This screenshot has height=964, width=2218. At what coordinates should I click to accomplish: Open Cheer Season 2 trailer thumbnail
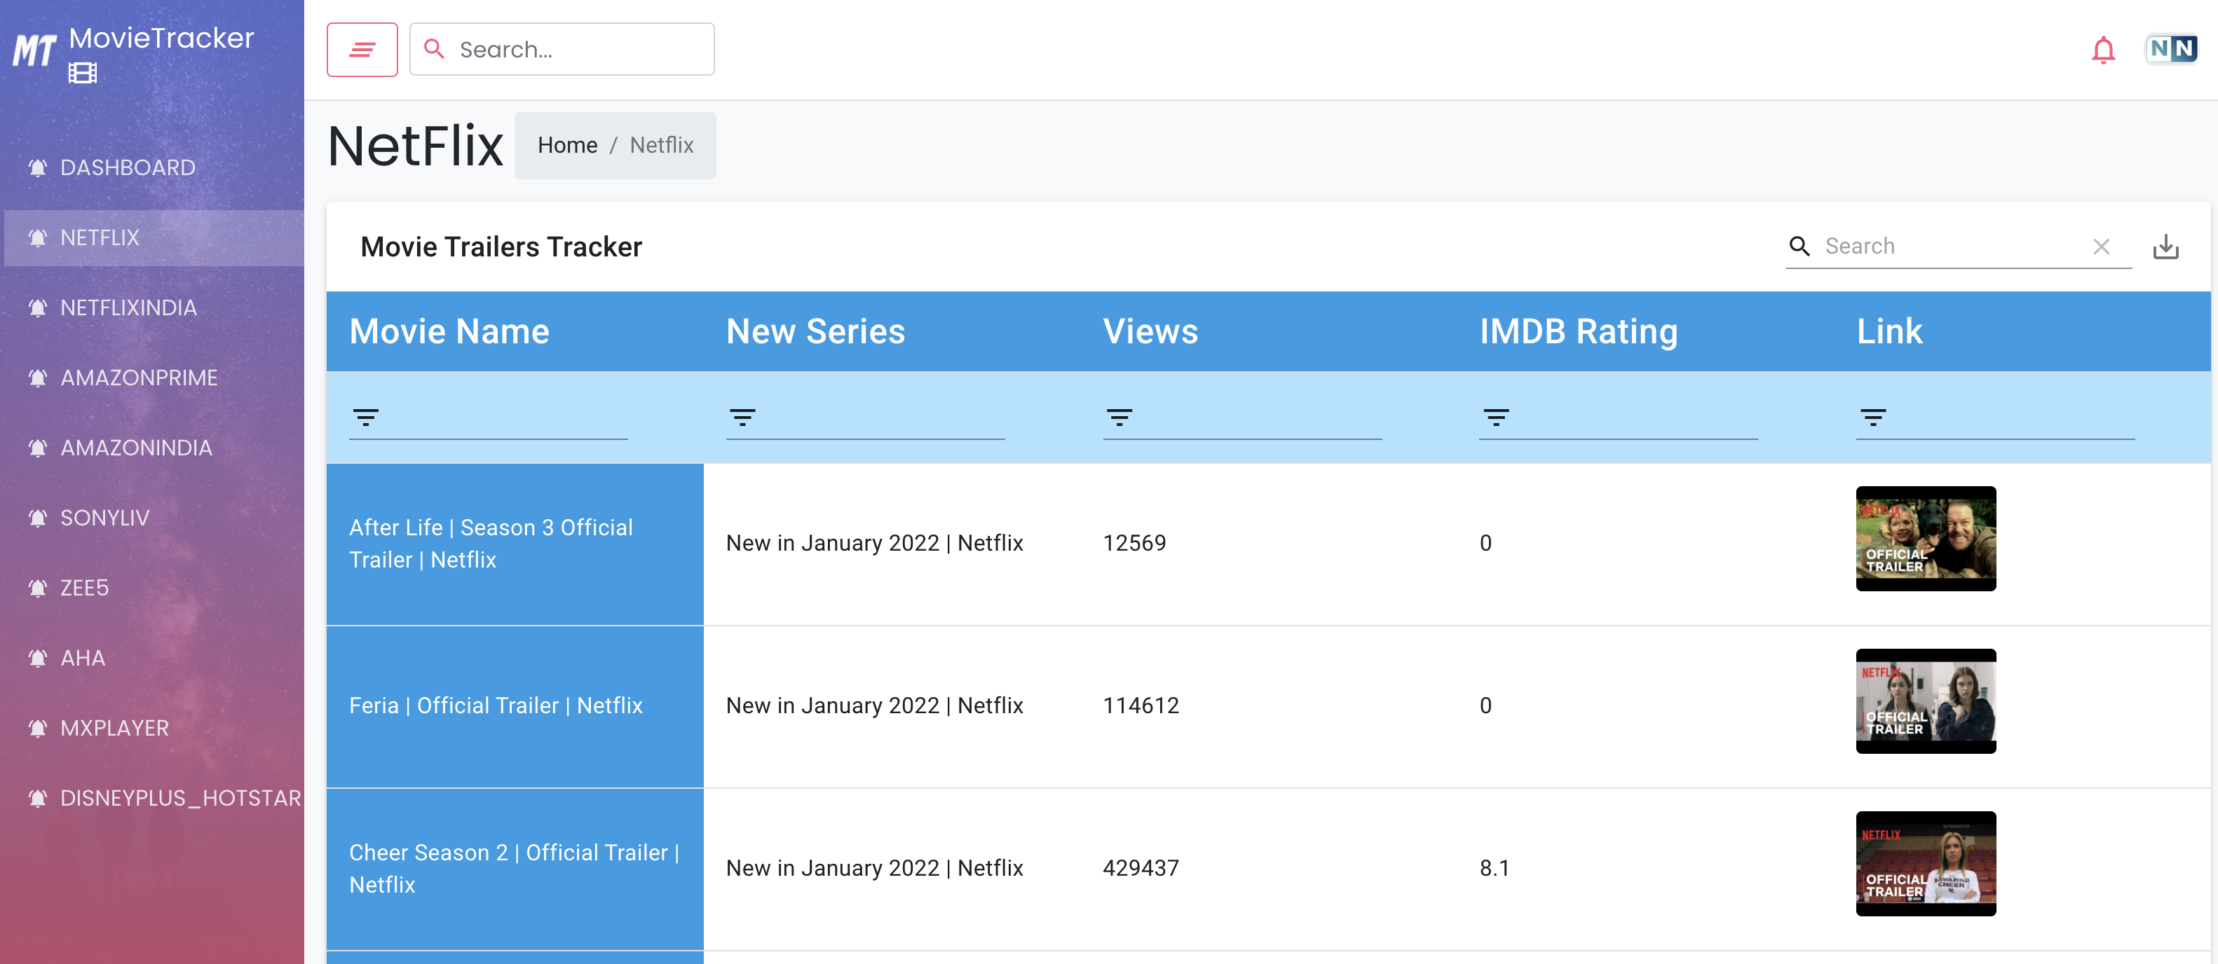(1925, 863)
